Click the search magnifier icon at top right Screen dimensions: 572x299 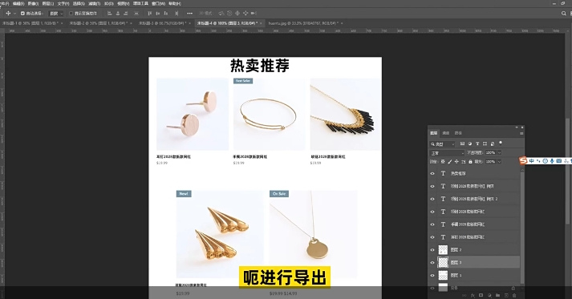(564, 13)
